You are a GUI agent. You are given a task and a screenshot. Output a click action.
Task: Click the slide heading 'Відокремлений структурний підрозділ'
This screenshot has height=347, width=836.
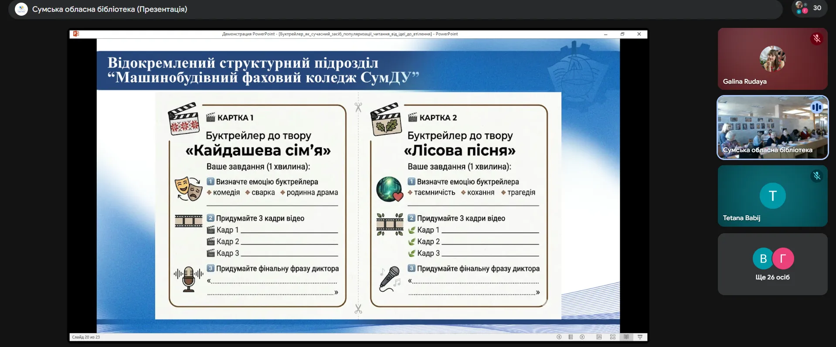(x=243, y=63)
